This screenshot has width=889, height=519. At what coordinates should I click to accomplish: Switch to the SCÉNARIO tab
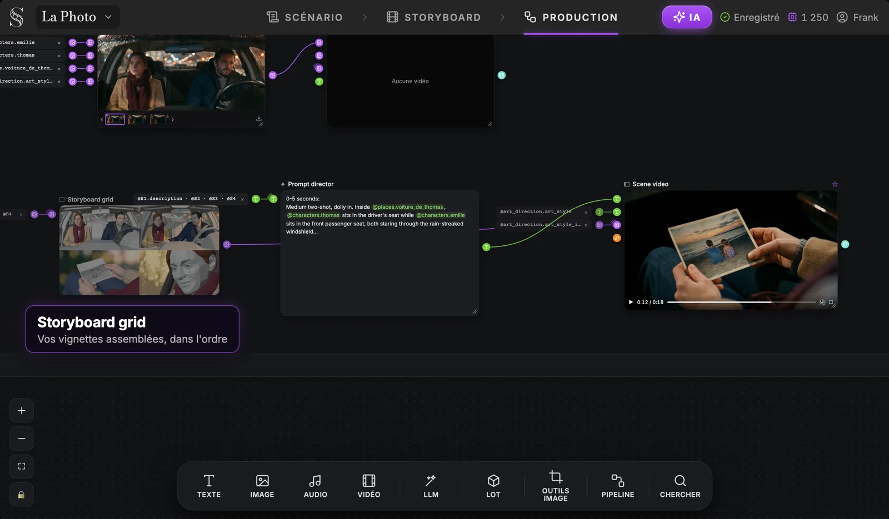pos(304,17)
